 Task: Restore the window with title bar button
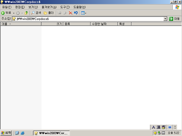176,2
